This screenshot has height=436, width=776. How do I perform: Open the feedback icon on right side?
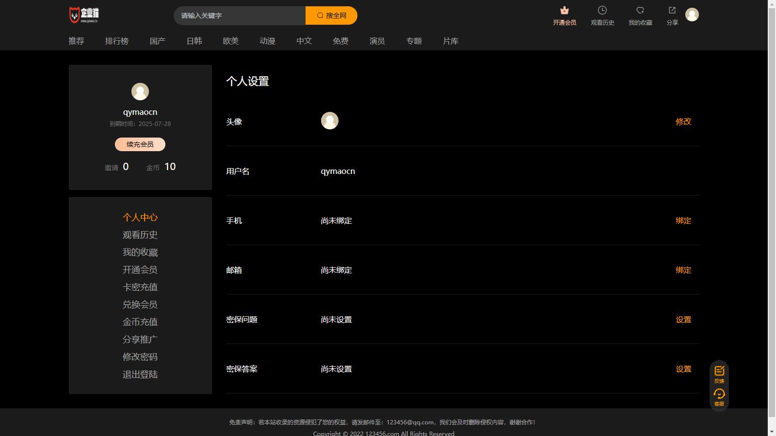click(719, 372)
